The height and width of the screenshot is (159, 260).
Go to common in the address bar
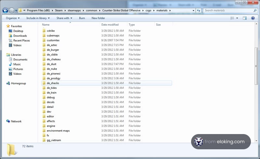(x=92, y=10)
